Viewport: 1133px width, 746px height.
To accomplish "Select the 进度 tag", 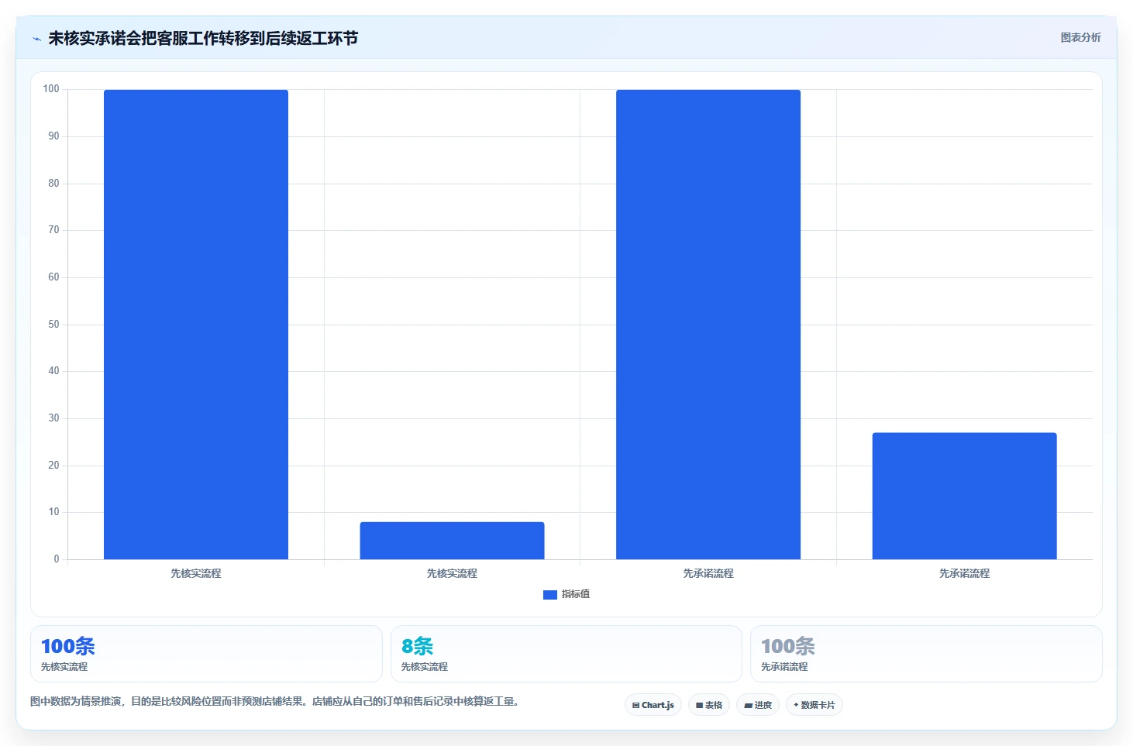I will coord(758,705).
